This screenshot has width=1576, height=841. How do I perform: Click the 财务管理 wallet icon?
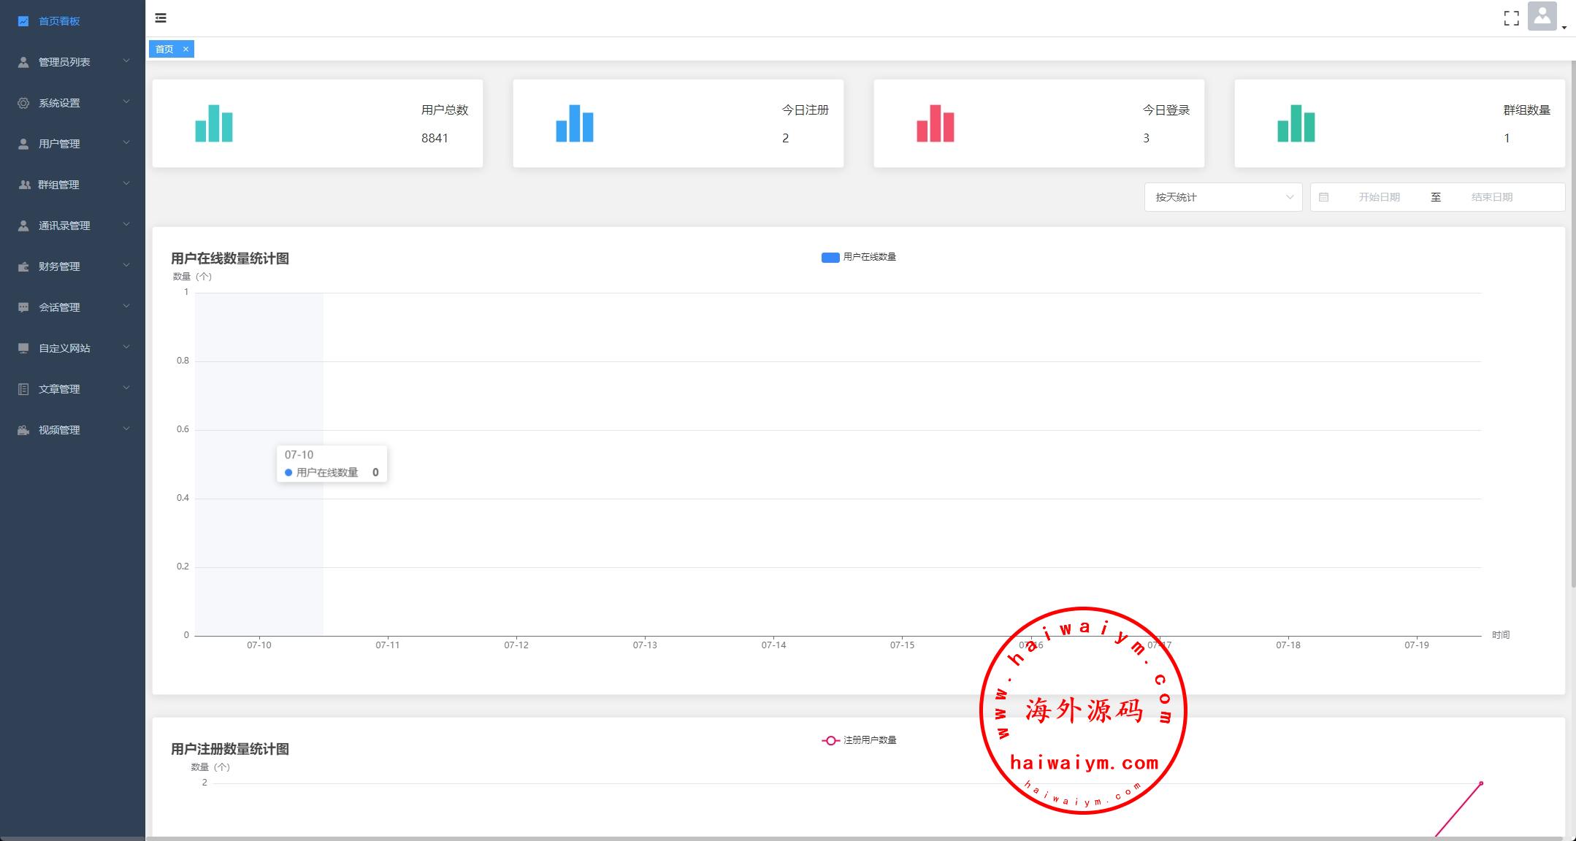click(23, 266)
